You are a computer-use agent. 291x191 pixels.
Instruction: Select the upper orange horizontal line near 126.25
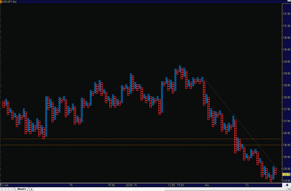coord(141,139)
